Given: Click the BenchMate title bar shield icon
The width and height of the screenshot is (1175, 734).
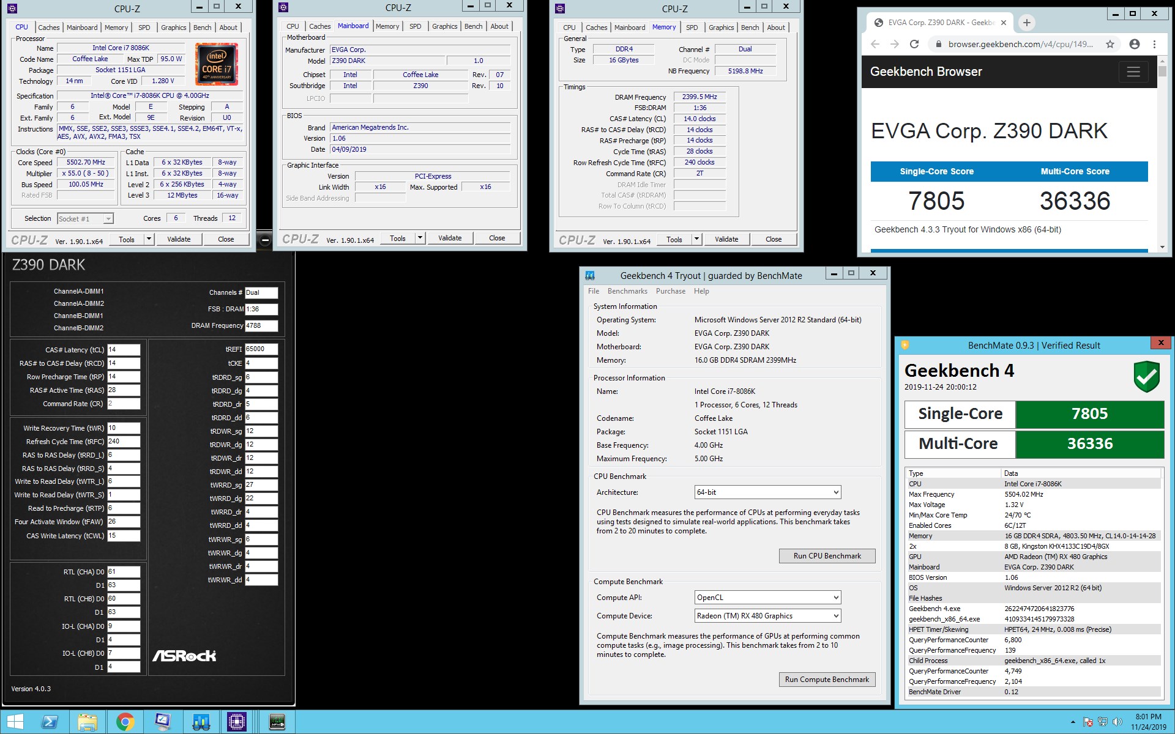Looking at the screenshot, I should point(905,345).
